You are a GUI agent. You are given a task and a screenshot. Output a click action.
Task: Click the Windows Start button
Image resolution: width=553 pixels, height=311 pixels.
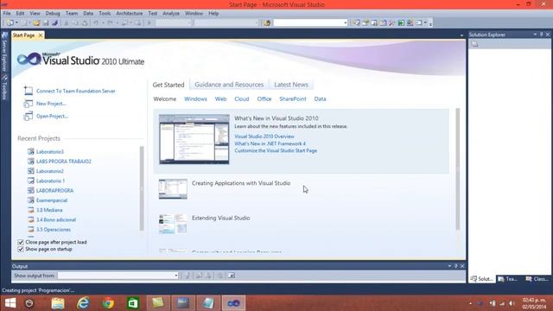[x=10, y=303]
